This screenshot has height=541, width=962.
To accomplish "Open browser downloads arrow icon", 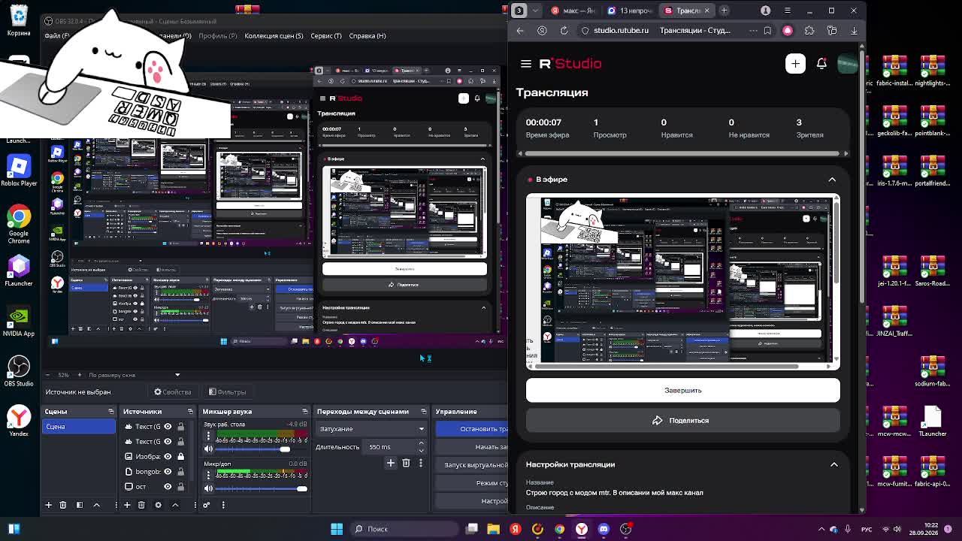I will point(854,31).
